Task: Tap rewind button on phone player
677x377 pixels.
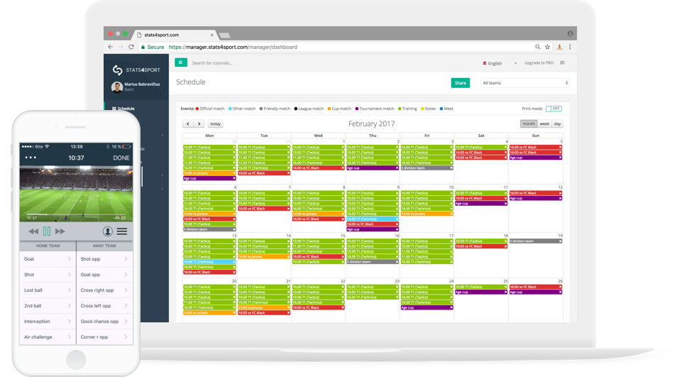Action: [33, 231]
